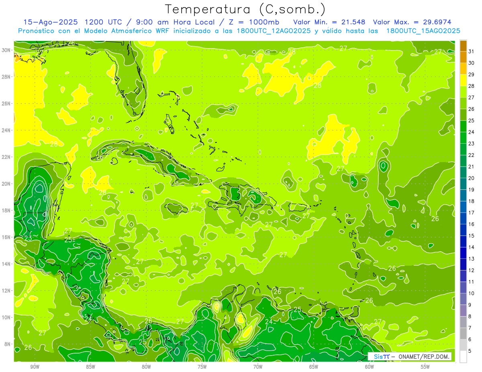
Task: Click the 8N latitude axis label
Action: click(8, 344)
